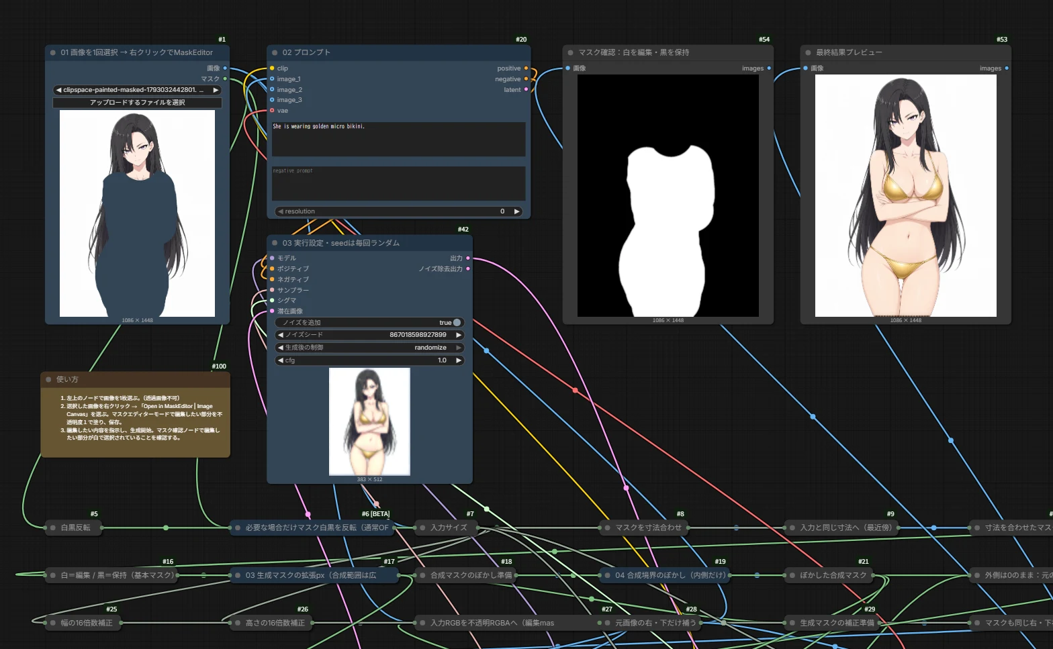Screen dimensions: 1053x649
Task: Click the positive prompt text box
Action: point(399,139)
